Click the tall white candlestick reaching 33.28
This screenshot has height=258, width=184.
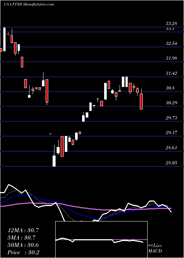point(4,39)
